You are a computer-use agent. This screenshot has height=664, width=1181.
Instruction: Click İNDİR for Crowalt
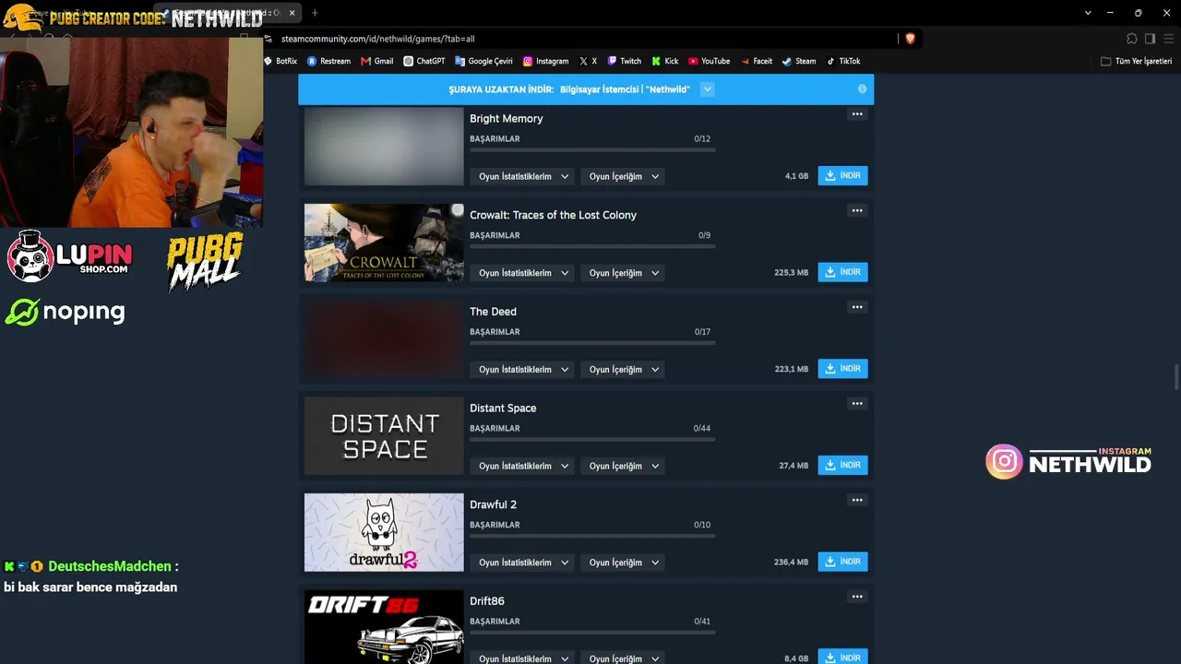point(842,272)
